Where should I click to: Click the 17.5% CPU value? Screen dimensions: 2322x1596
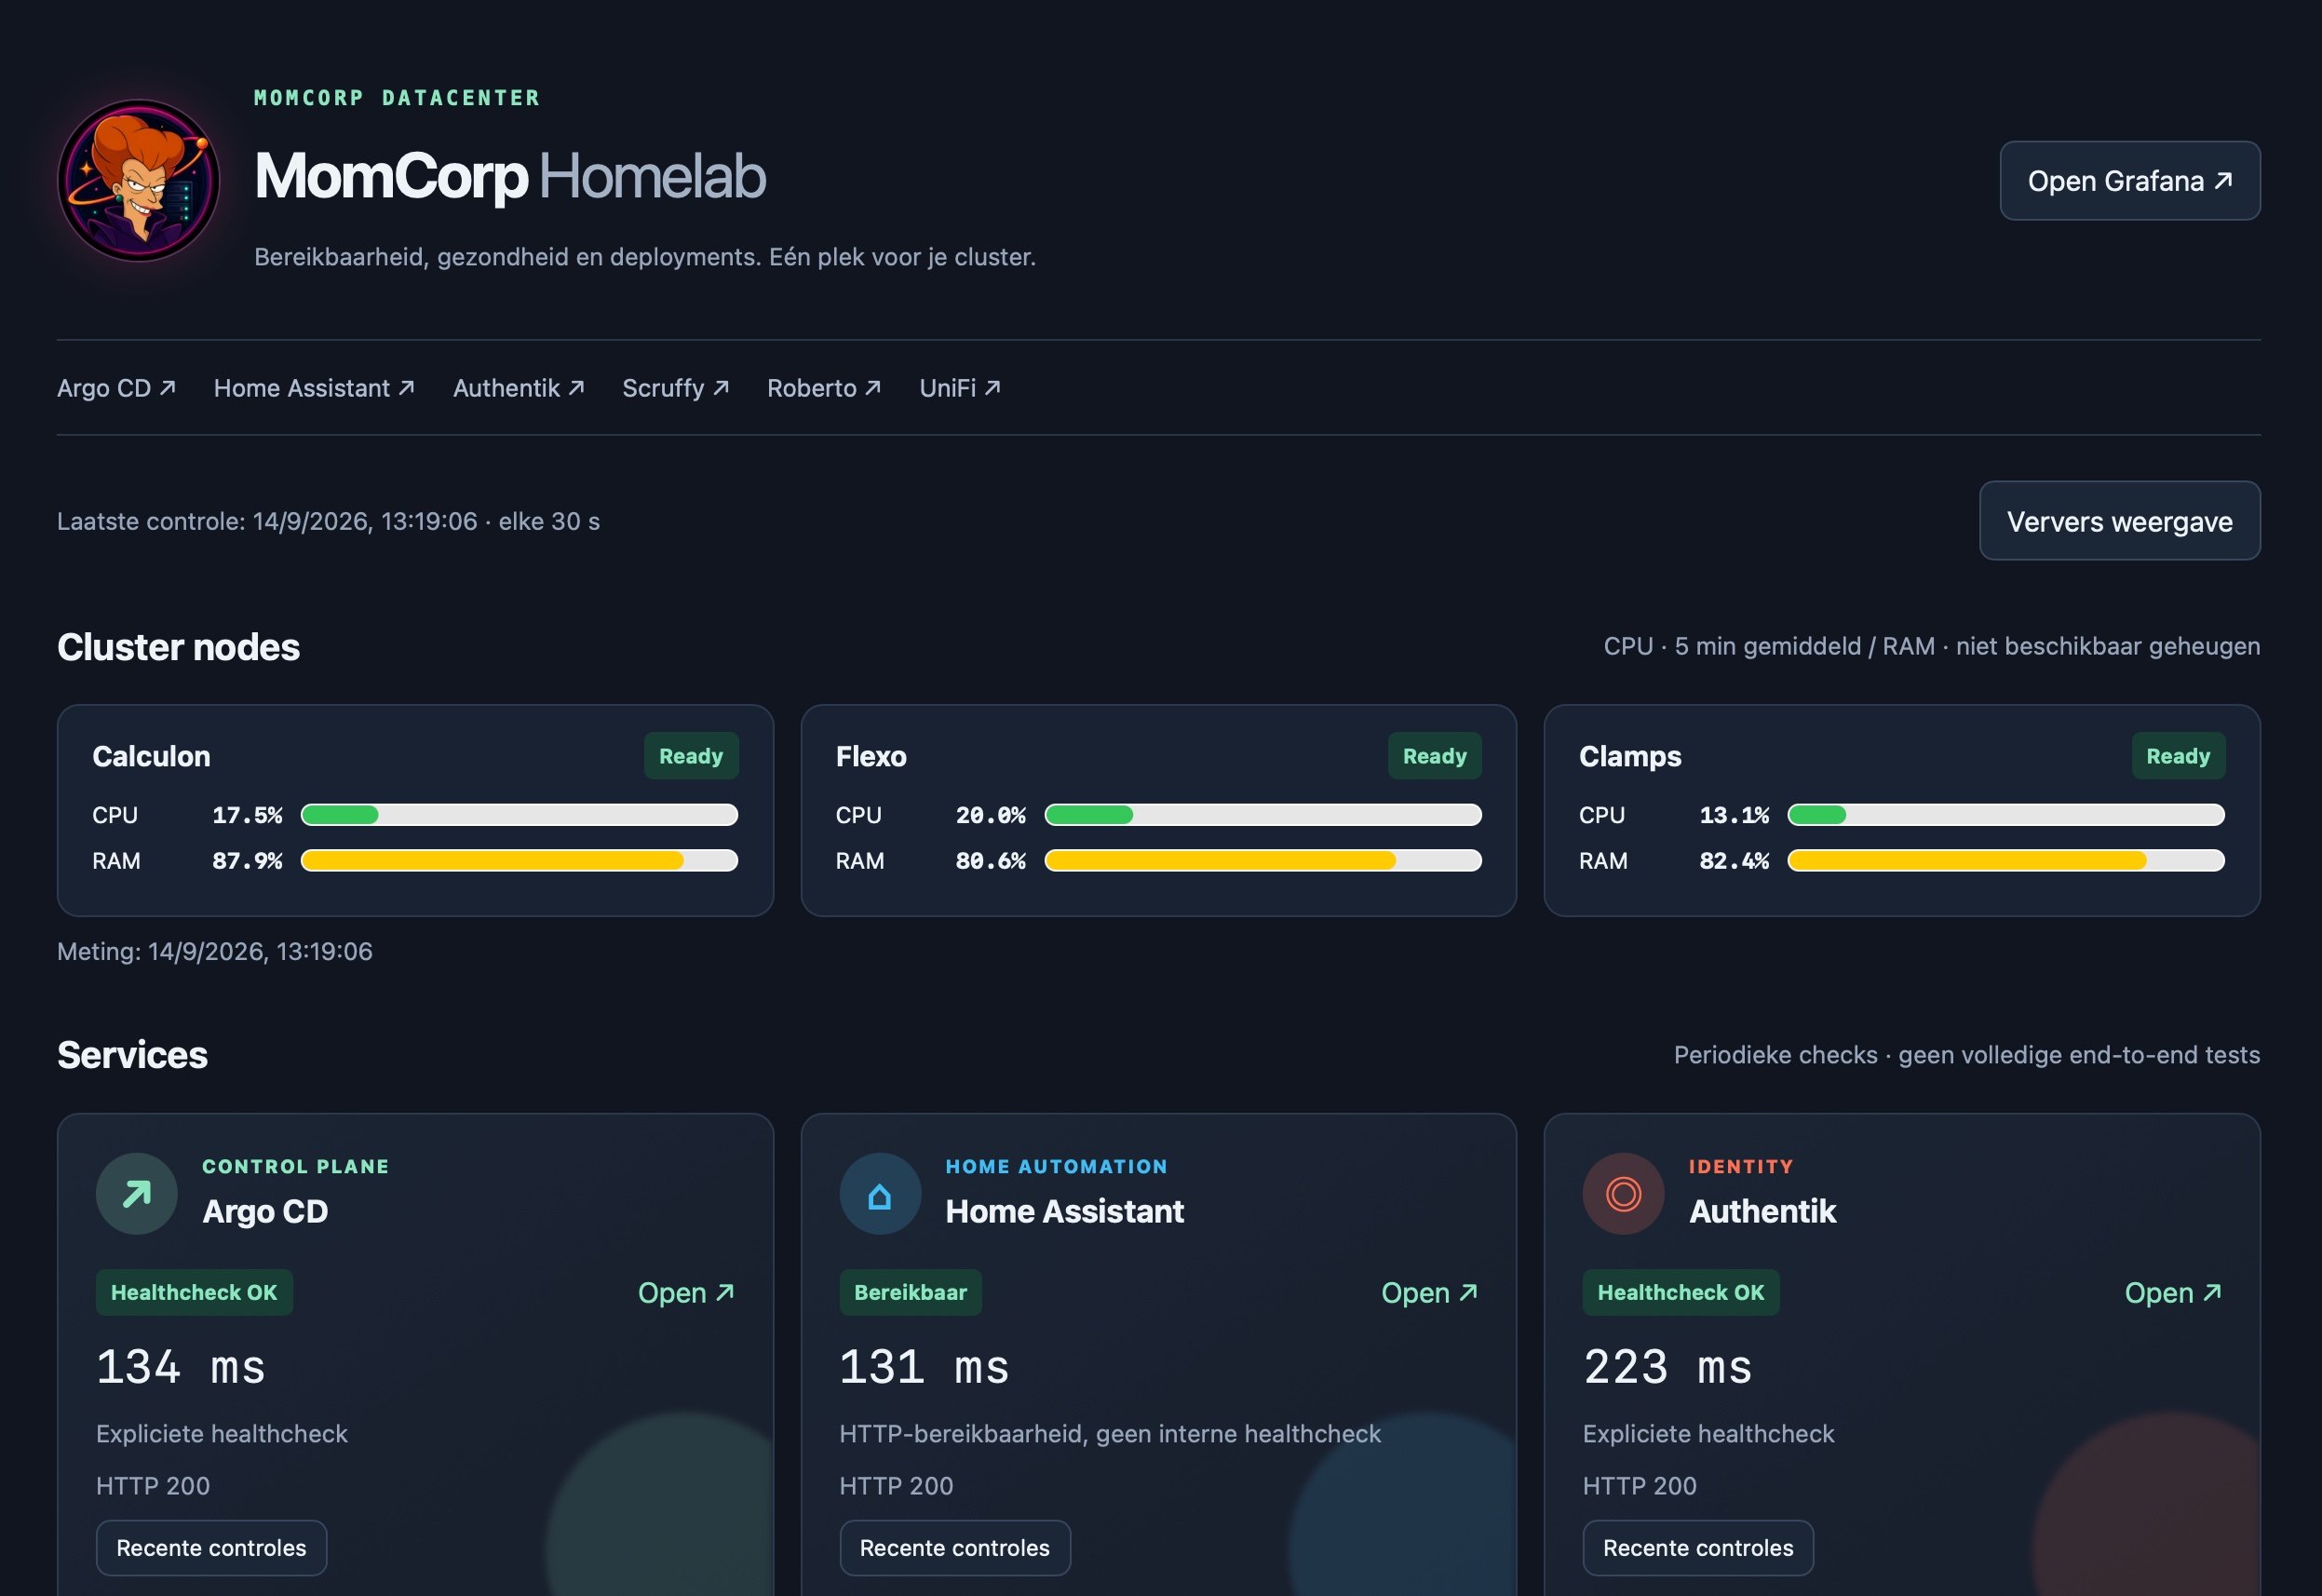tap(247, 815)
